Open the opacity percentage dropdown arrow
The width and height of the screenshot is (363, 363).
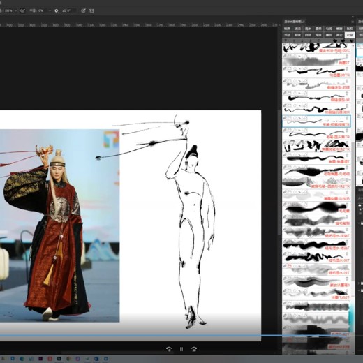tap(15, 10)
